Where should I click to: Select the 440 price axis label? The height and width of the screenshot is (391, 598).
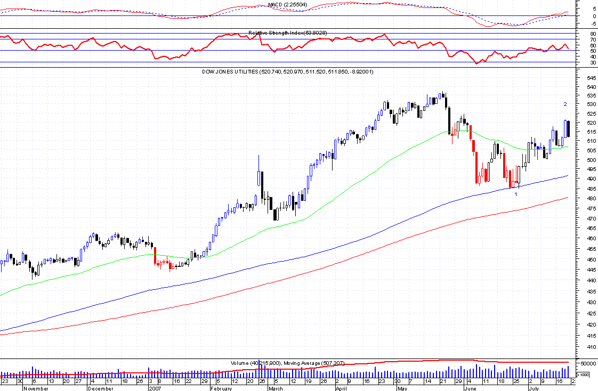(591, 280)
